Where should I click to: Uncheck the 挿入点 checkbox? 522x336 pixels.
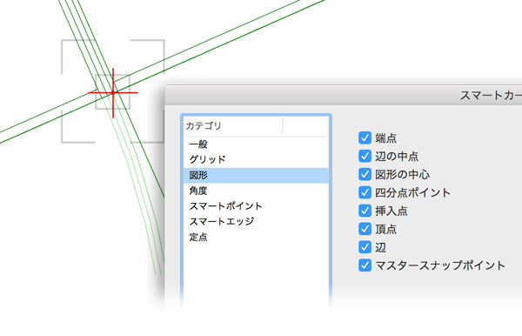coord(365,211)
